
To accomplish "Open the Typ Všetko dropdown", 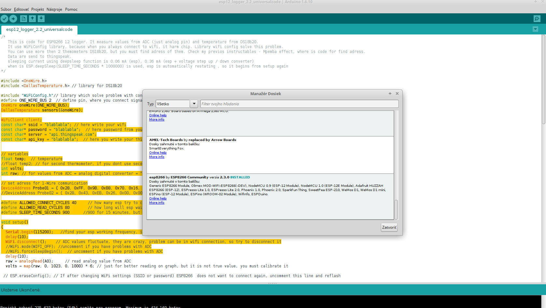I will pyautogui.click(x=177, y=104).
